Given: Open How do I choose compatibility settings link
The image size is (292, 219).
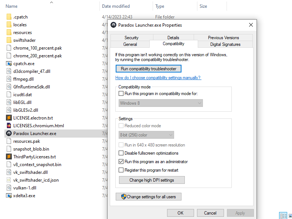Looking at the screenshot, I should coord(158,78).
